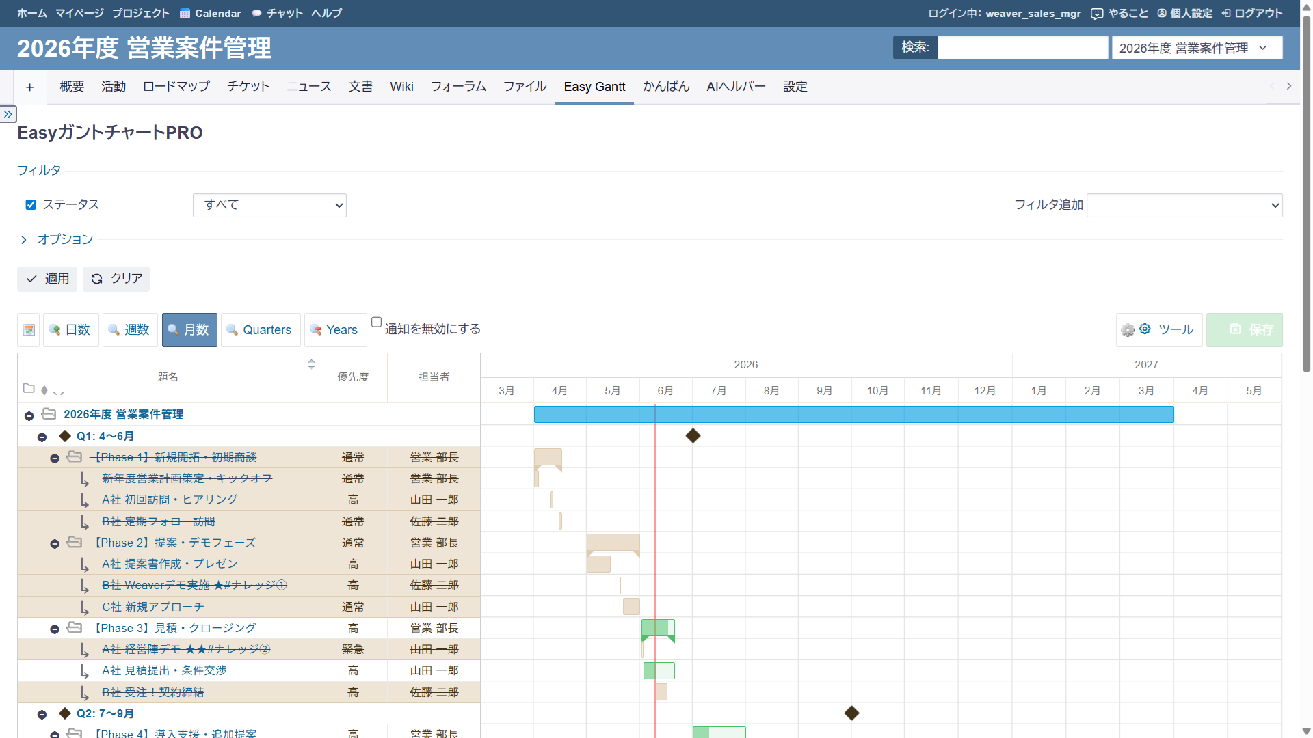This screenshot has height=738, width=1313.
Task: Open the AIヘルパー tab
Action: click(x=736, y=87)
